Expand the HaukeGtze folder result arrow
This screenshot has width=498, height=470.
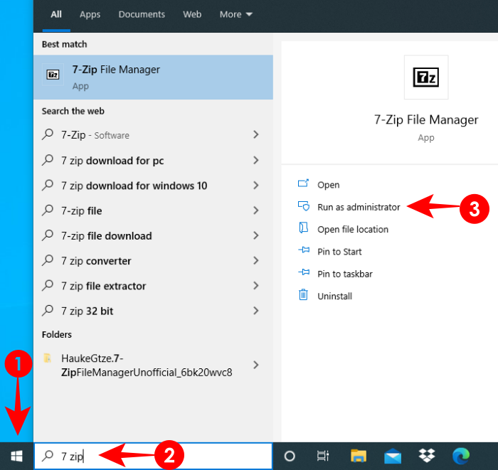pyautogui.click(x=255, y=365)
